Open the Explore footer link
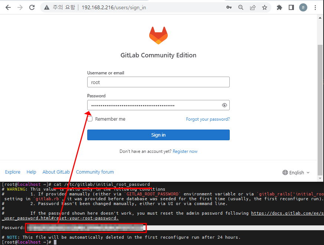Screen dimensions: 324x245 pyautogui.click(x=13, y=172)
